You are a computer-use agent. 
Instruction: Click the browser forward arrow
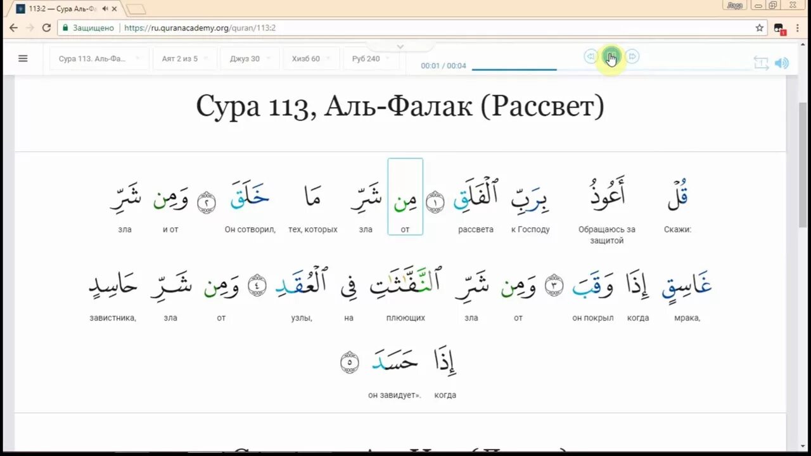pyautogui.click(x=30, y=28)
